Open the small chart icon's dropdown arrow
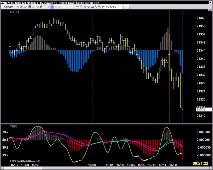 [x=27, y=7]
